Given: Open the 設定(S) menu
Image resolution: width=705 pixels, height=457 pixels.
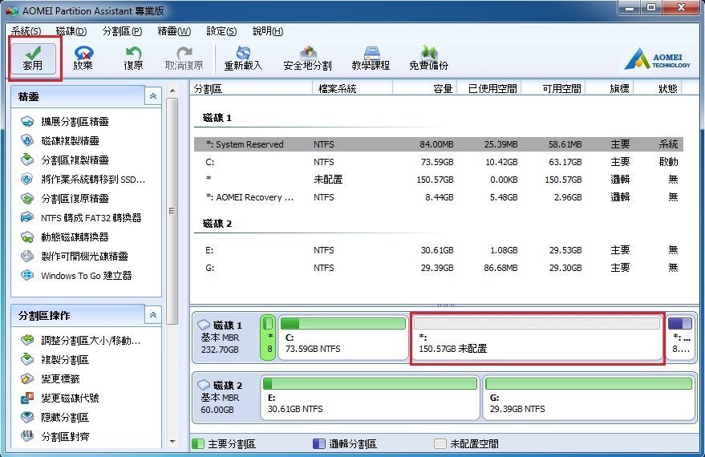Looking at the screenshot, I should (x=221, y=31).
